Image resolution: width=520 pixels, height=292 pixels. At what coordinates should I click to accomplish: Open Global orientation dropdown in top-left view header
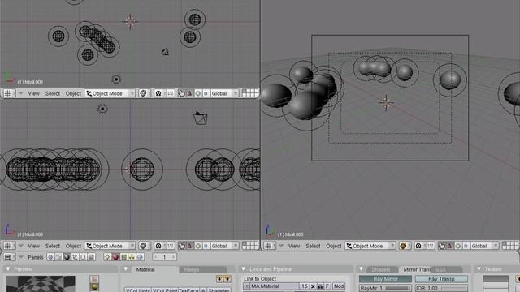click(x=225, y=93)
